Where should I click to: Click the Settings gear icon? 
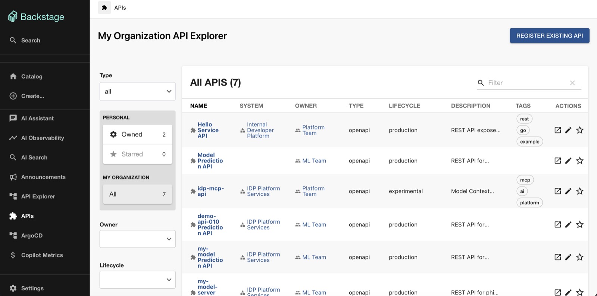click(13, 288)
